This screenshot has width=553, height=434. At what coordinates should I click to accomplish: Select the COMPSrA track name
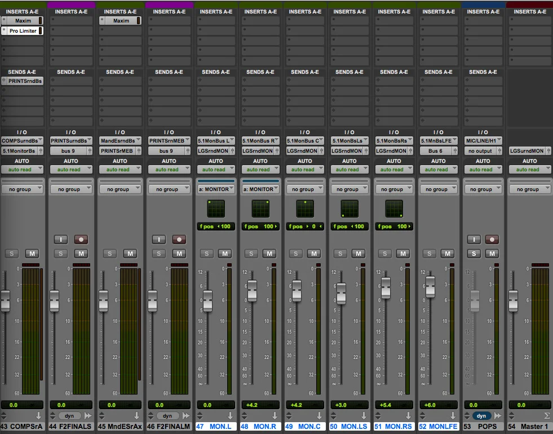click(23, 427)
